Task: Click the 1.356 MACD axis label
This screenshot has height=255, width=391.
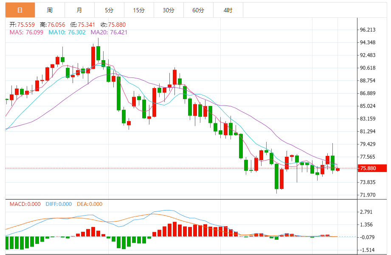Action: 366,225
